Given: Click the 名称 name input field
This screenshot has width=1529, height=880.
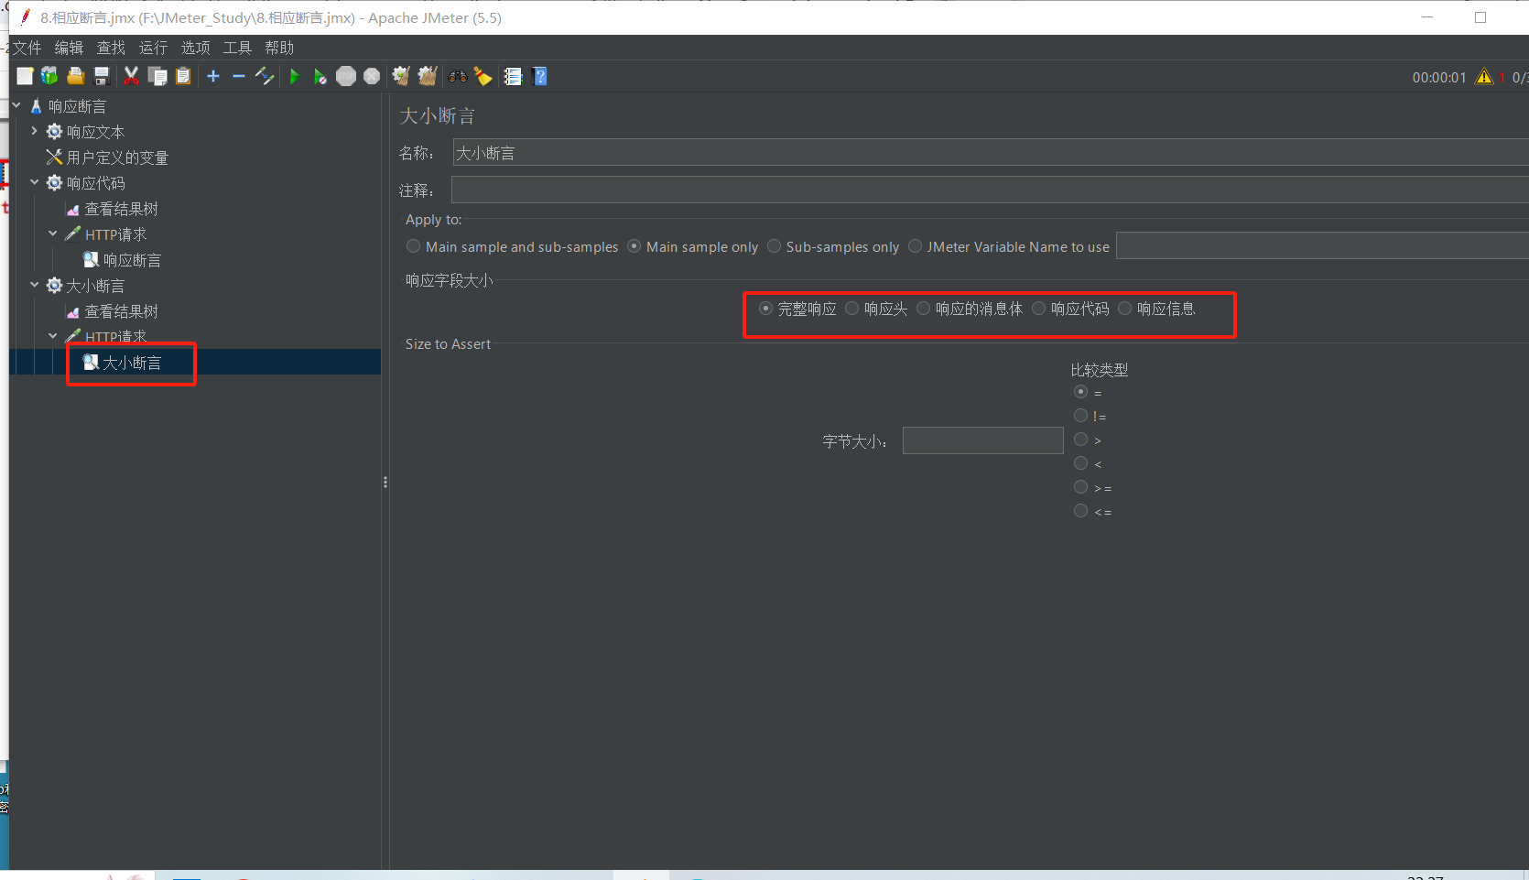Looking at the screenshot, I should click(991, 153).
